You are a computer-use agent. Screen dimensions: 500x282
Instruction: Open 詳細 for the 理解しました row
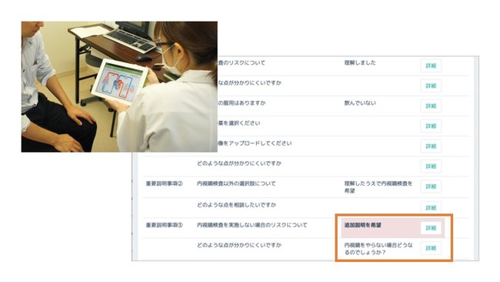coord(431,65)
